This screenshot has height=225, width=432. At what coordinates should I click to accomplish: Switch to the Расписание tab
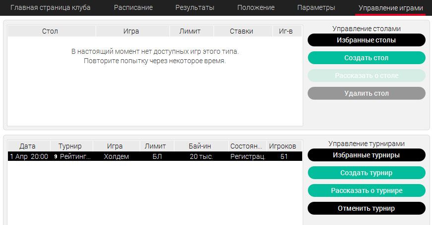click(x=133, y=7)
